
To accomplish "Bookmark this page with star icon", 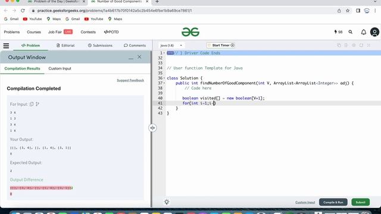I will [x=348, y=11].
